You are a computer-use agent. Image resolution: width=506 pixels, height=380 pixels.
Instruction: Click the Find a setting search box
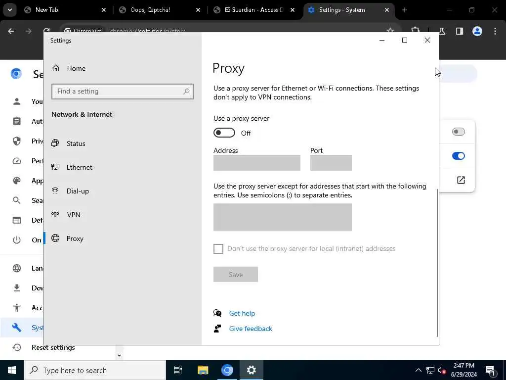[x=123, y=92]
